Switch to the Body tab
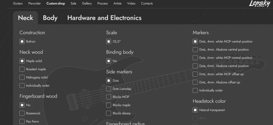Screen dimensions: 273x125 click(x=50, y=18)
